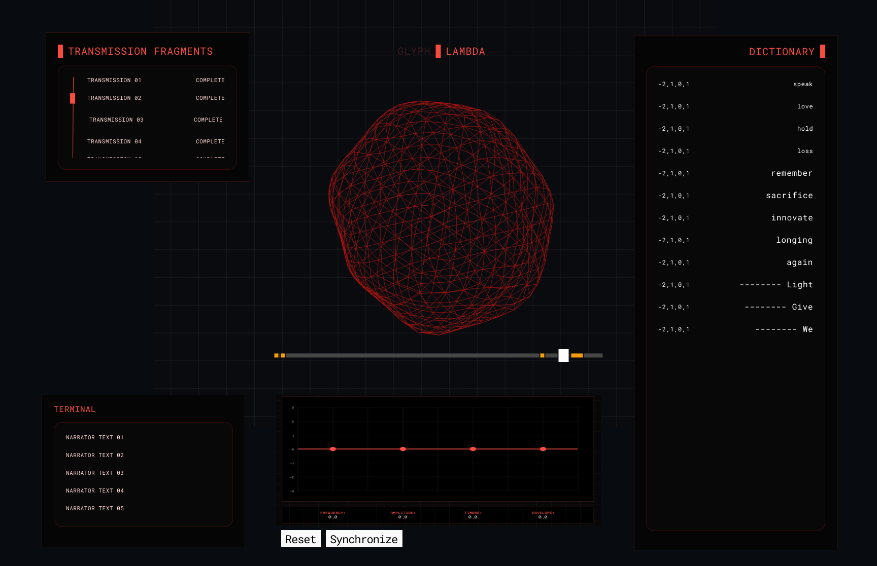Click COMPLETE status of TRANSMISSION 01
This screenshot has width=877, height=566.
(210, 80)
